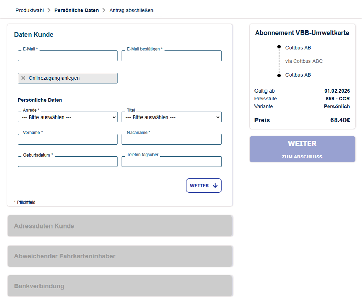Click the X icon beside Onlinezugang anlegen
362x308 pixels.
click(23, 78)
